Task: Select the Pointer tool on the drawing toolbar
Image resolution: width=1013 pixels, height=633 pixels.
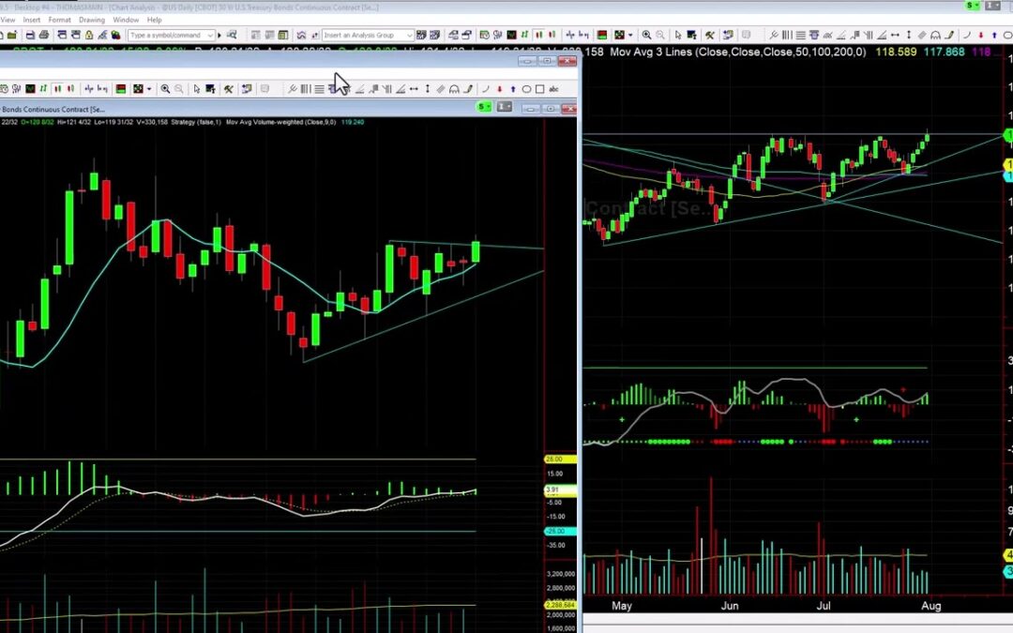Action: 197,89
